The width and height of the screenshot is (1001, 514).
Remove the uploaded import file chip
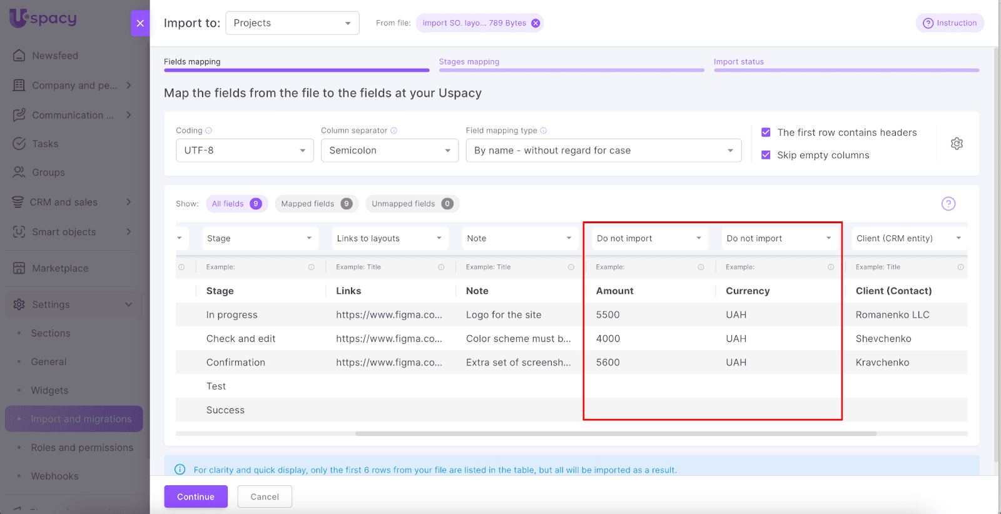(x=536, y=23)
